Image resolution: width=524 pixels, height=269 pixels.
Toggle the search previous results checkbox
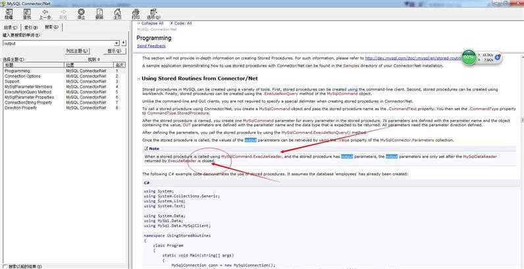(5, 266)
